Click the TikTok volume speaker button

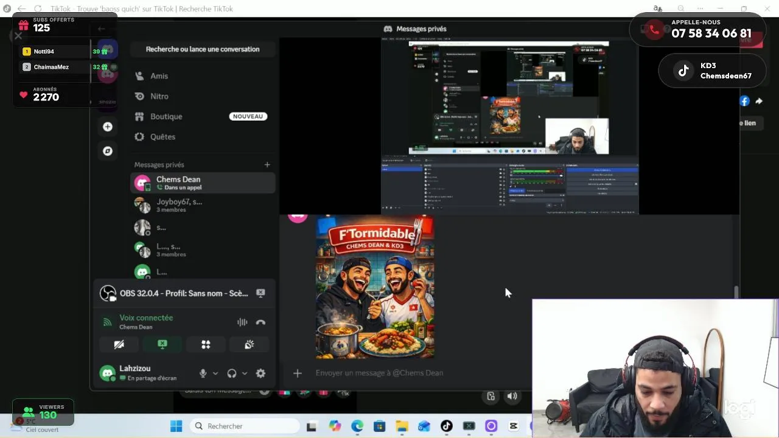click(x=512, y=397)
